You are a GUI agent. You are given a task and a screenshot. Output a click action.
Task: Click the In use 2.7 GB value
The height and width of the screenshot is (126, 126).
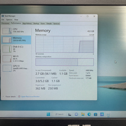[x=46, y=74]
